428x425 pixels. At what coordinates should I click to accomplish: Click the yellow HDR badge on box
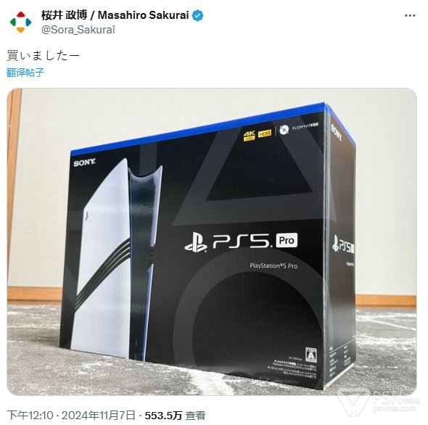coord(265,133)
